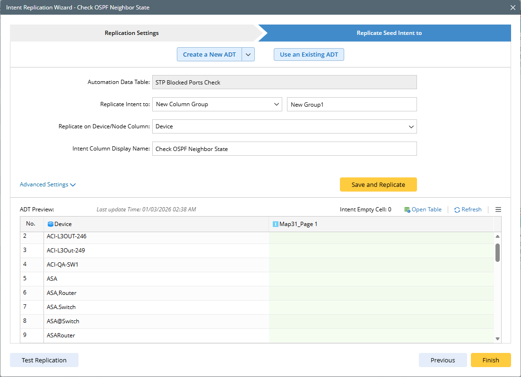Open the ADT preview hamburger menu
The image size is (521, 377).
click(x=498, y=209)
